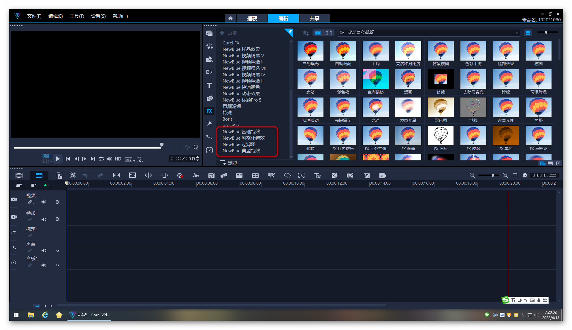572x330 pixels.
Task: Click the 浏览 button
Action: tap(229, 163)
